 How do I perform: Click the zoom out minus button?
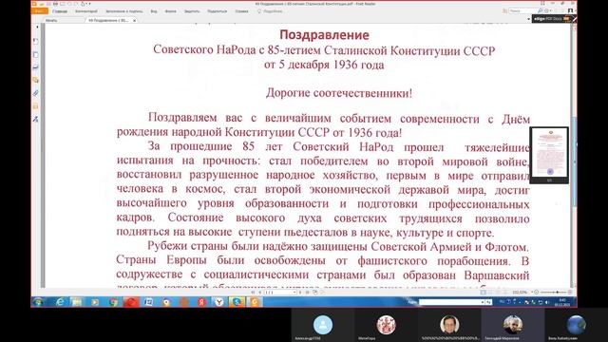(x=536, y=292)
